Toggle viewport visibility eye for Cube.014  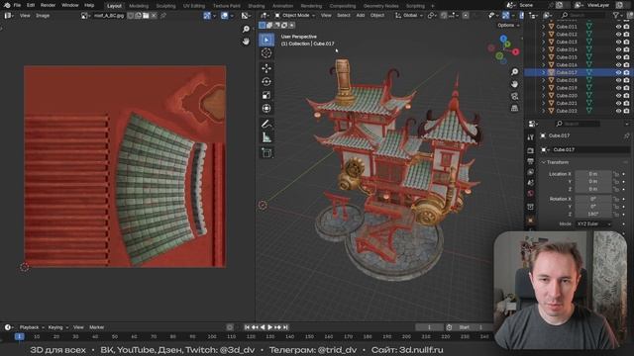(618, 49)
